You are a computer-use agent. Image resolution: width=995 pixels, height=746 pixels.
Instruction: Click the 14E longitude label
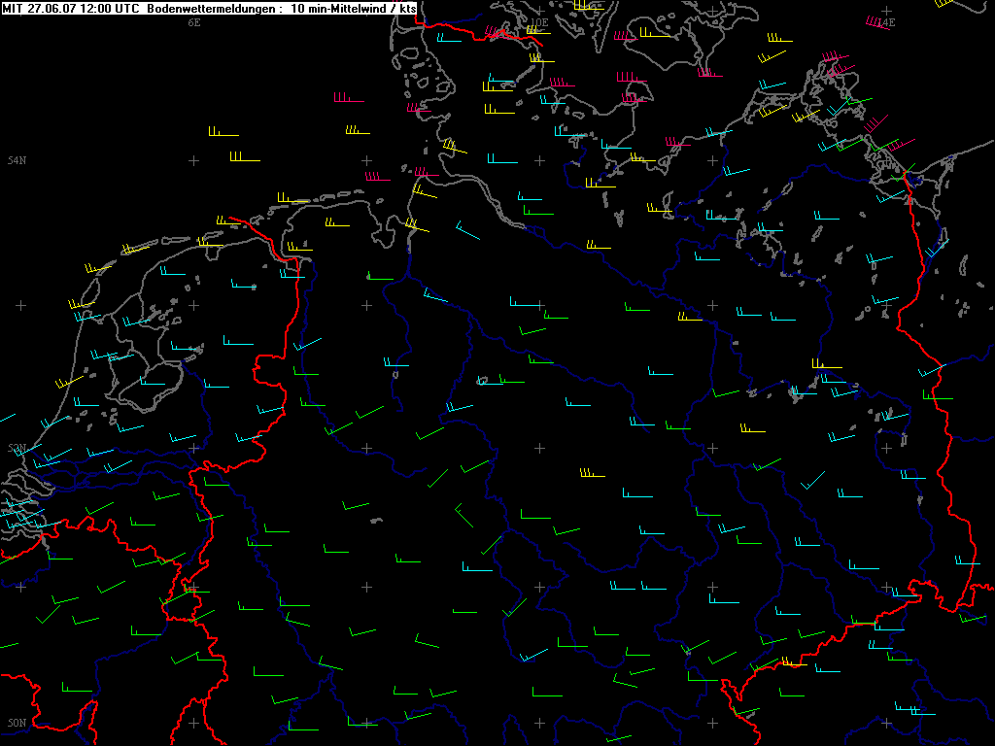click(x=885, y=21)
